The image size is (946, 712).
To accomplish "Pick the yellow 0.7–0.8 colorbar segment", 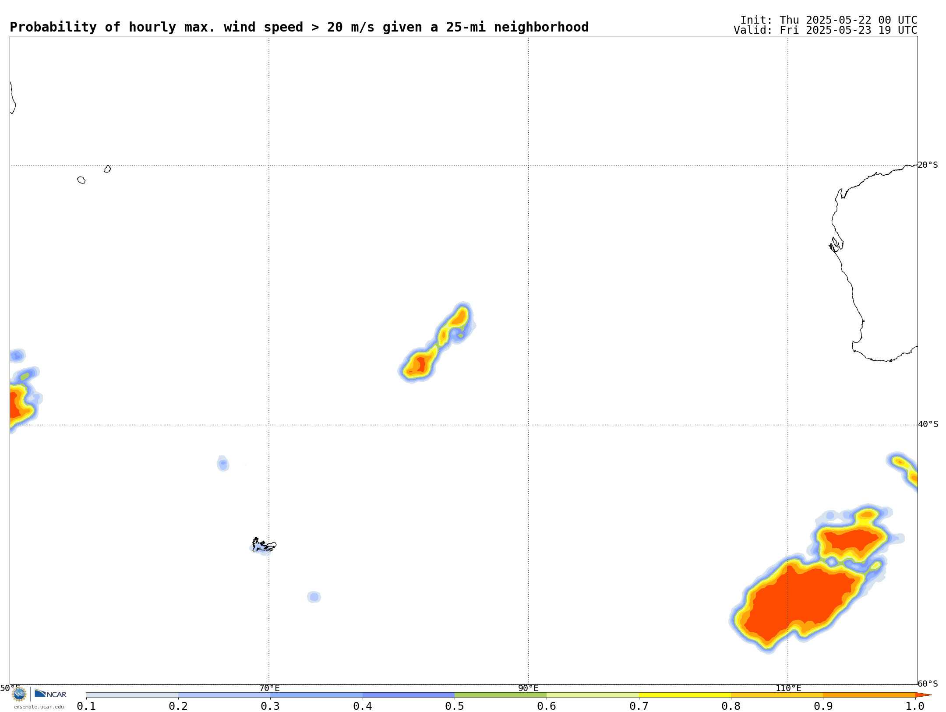I will click(685, 695).
